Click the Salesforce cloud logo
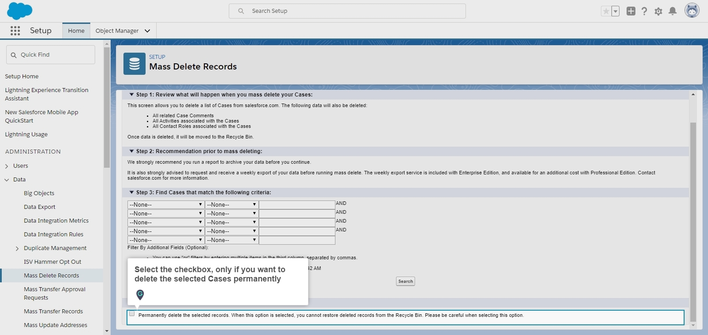Image resolution: width=708 pixels, height=335 pixels. (x=20, y=11)
